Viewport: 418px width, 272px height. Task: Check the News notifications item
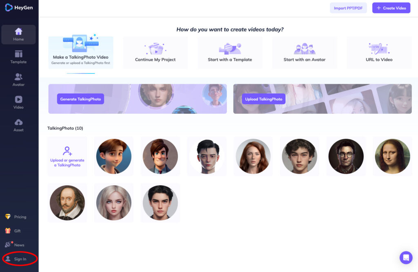[x=15, y=245]
